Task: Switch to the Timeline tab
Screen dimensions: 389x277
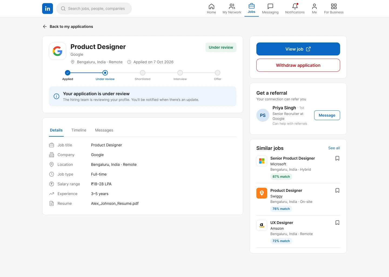Action: click(x=79, y=130)
